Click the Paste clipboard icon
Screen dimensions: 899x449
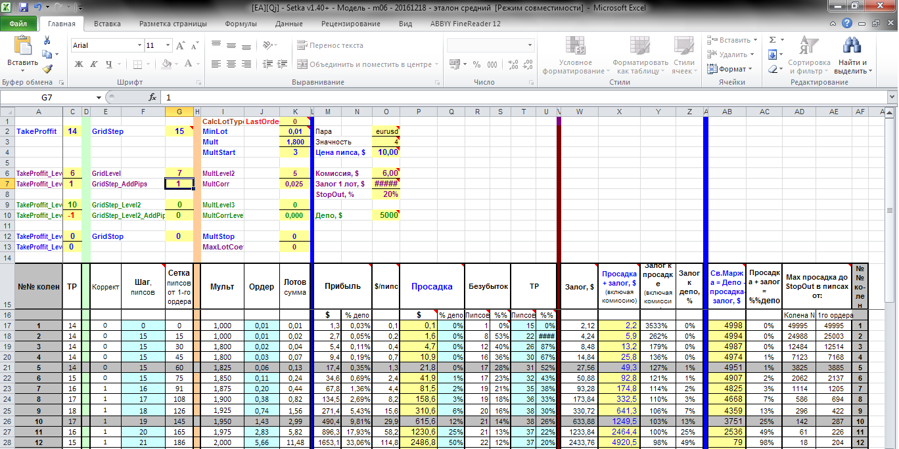22,45
